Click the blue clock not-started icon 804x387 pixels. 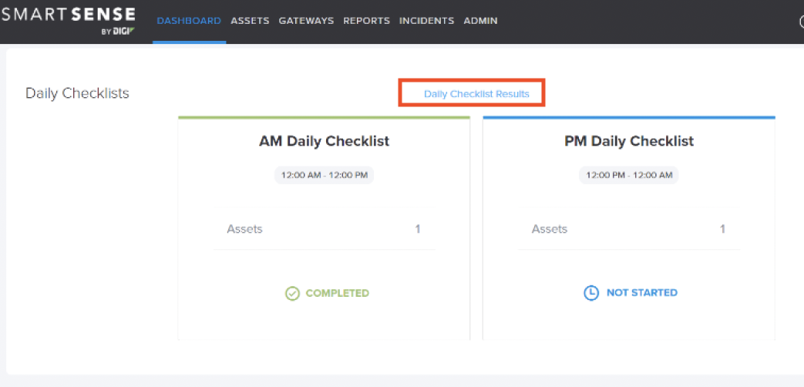pyautogui.click(x=591, y=293)
